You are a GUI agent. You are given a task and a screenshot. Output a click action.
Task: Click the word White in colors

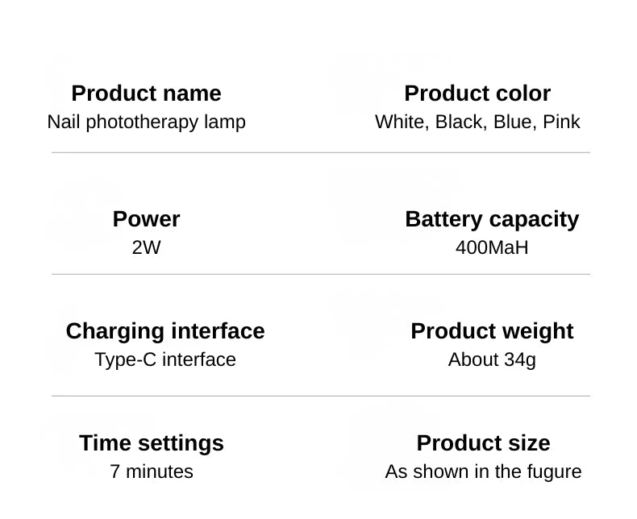point(401,122)
